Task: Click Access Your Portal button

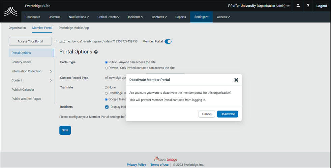Action: [30, 41]
